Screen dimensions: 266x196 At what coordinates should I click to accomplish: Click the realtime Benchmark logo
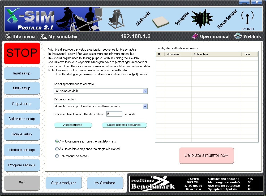click(x=153, y=184)
